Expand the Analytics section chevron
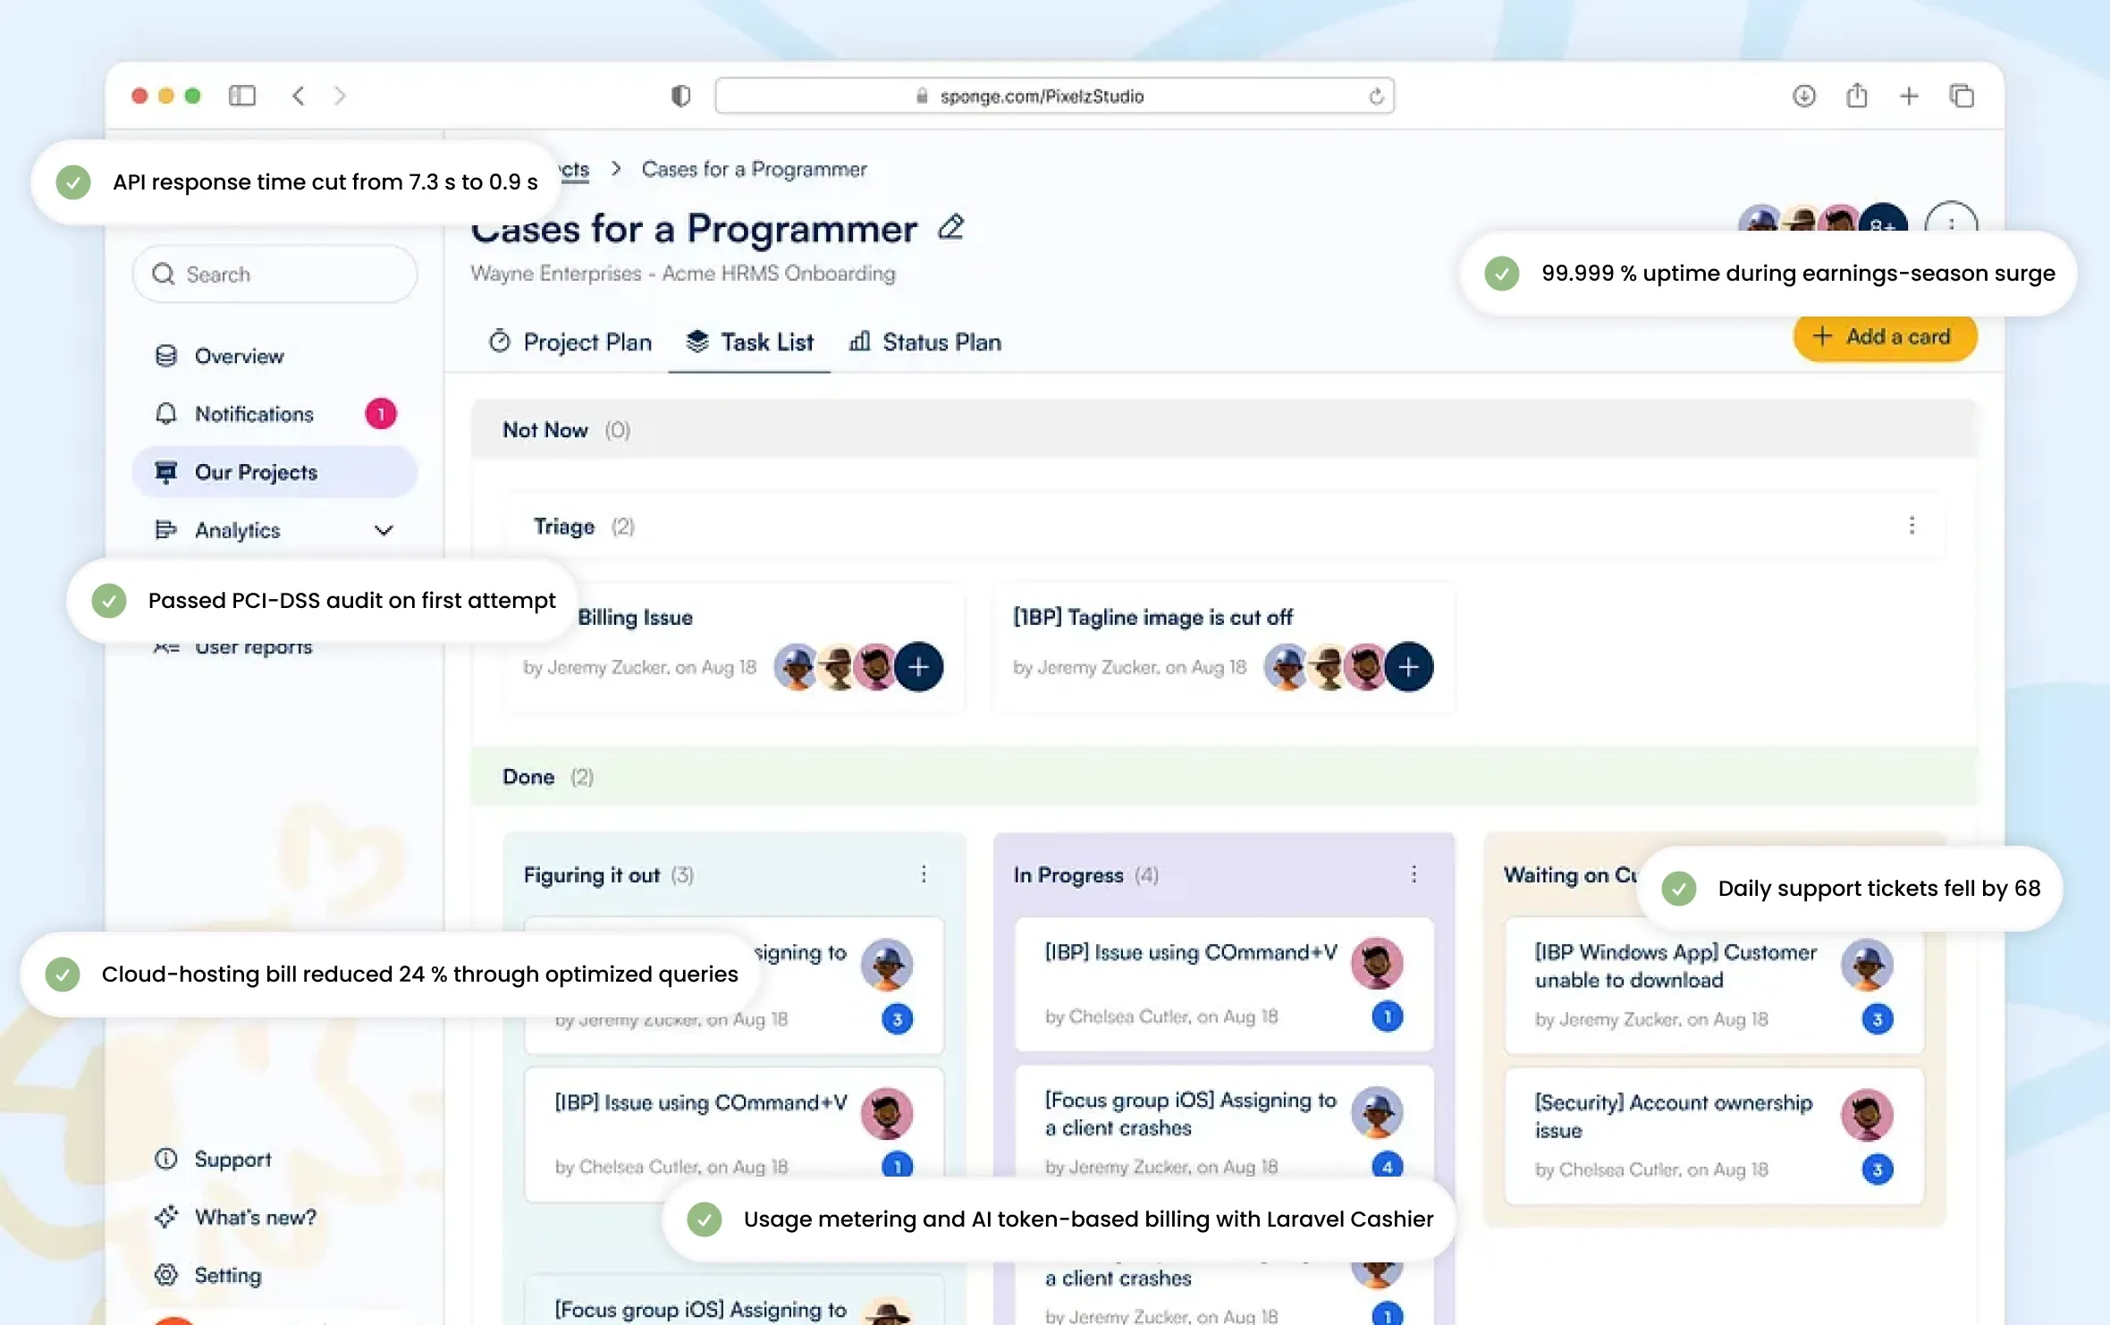 (384, 529)
